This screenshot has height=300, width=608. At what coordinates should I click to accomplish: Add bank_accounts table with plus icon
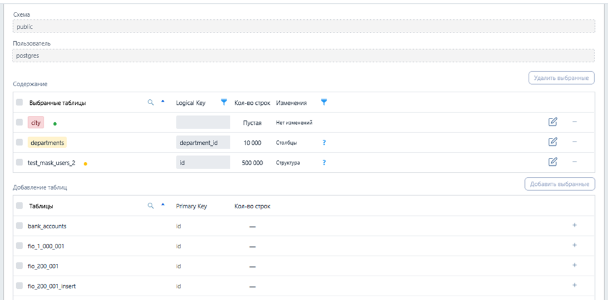[x=574, y=226]
